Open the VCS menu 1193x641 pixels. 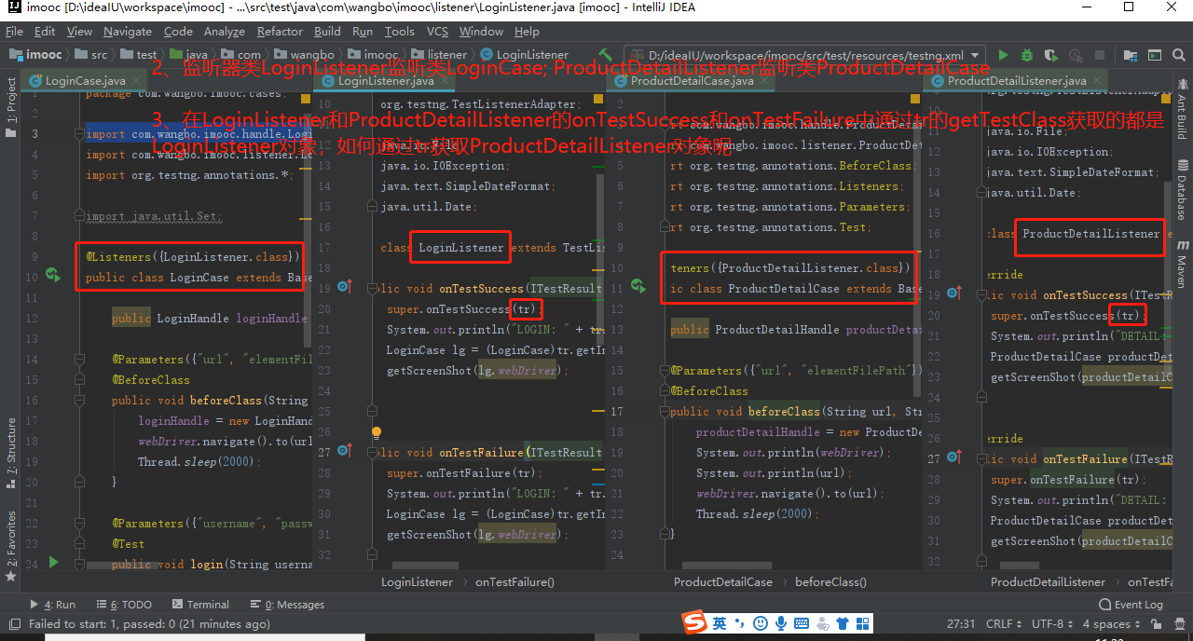tap(437, 31)
